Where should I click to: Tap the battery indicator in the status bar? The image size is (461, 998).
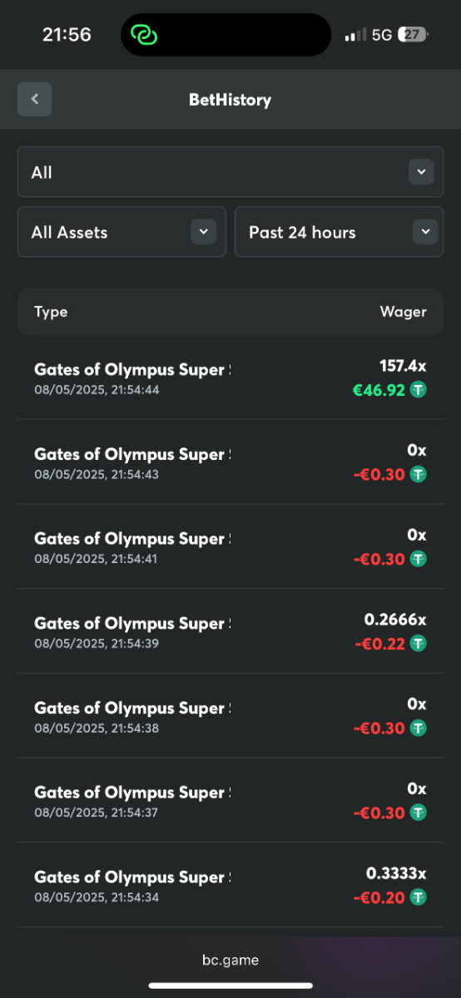(413, 35)
